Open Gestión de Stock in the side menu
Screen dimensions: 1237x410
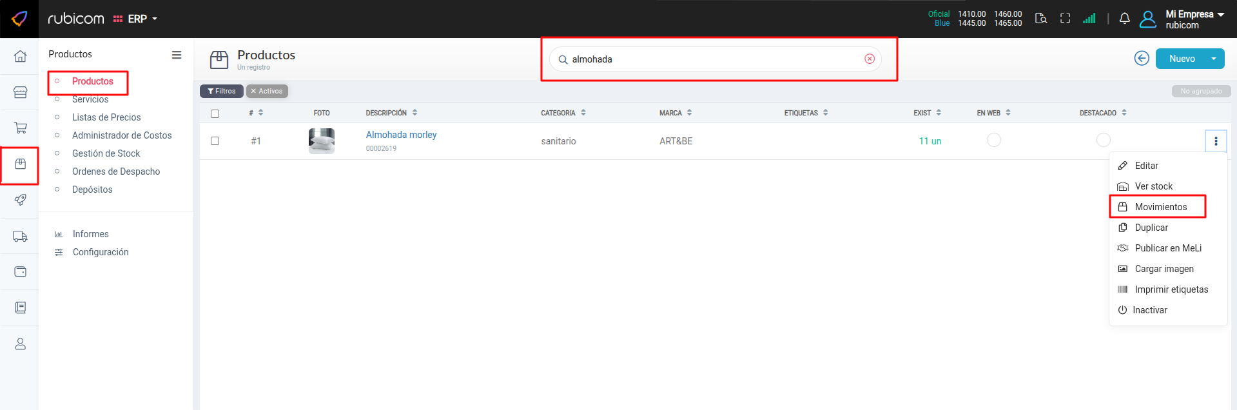[106, 153]
